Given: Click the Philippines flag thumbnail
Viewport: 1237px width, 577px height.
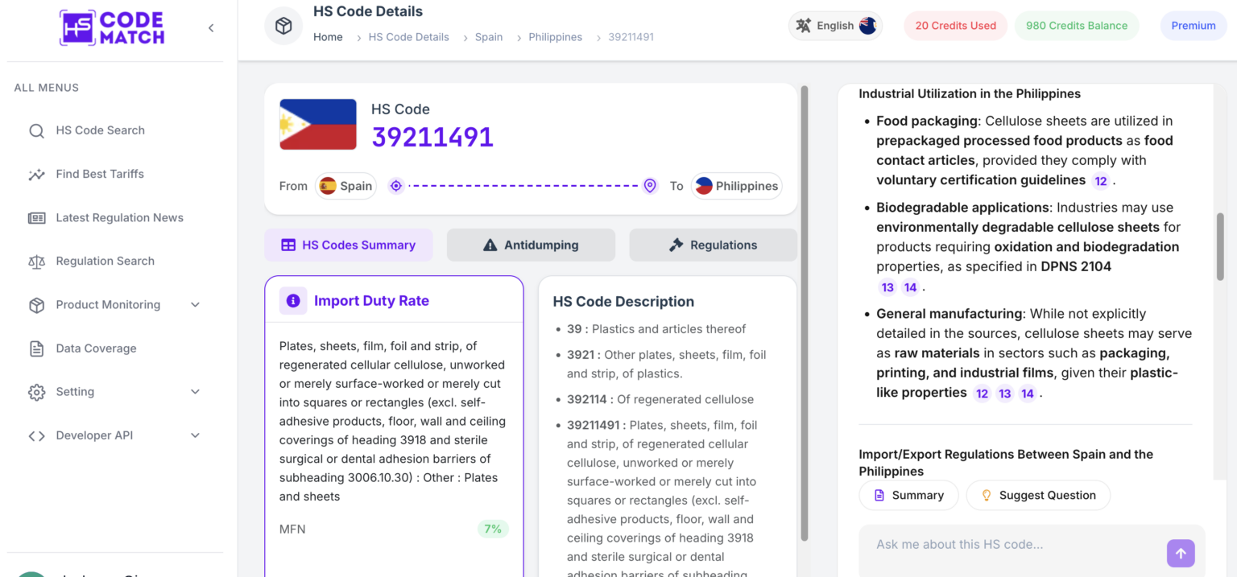Looking at the screenshot, I should [318, 124].
